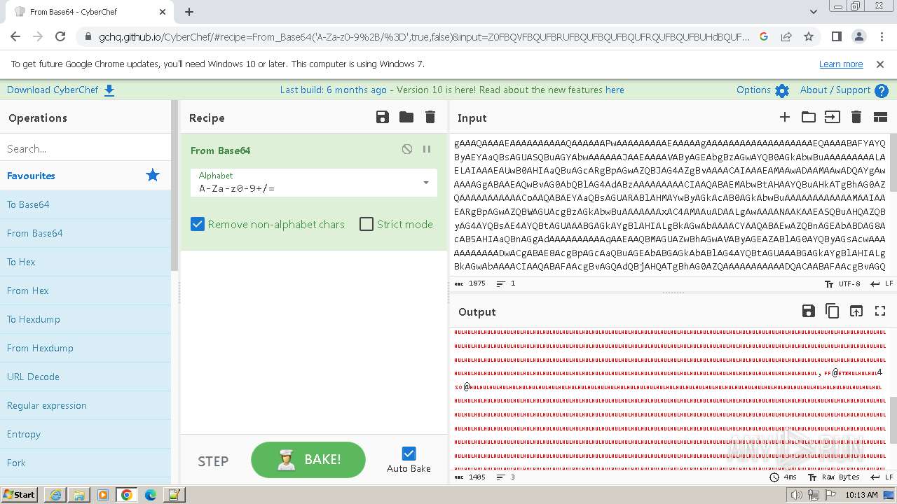This screenshot has width=897, height=504.
Task: Disable the From Base64 operation
Action: (x=407, y=149)
